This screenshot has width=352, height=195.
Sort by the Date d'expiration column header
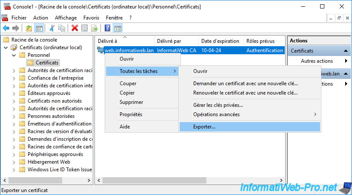tap(220, 41)
